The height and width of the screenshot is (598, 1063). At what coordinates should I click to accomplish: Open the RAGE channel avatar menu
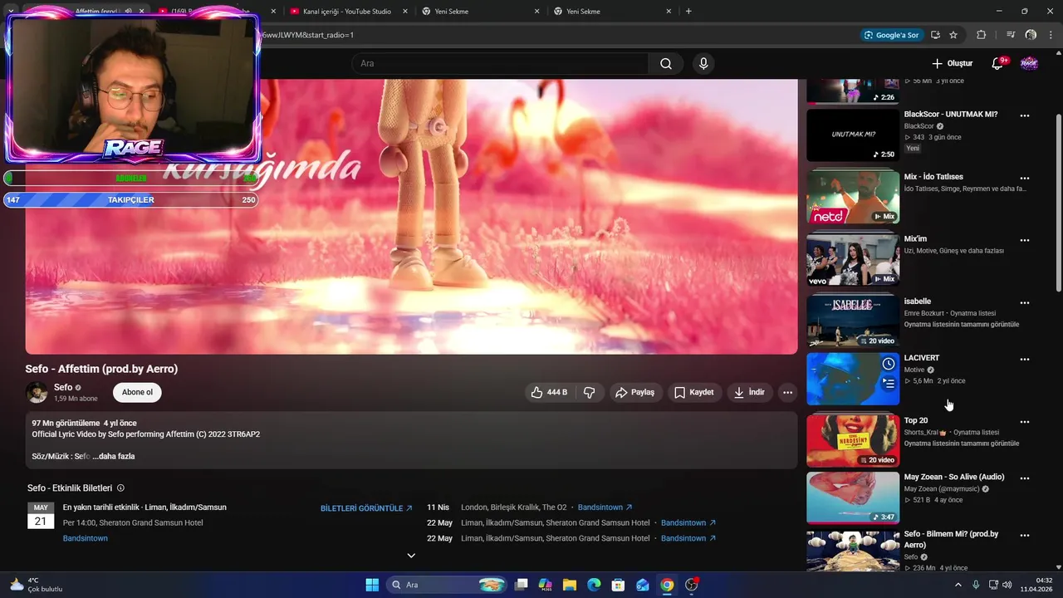tap(1029, 64)
